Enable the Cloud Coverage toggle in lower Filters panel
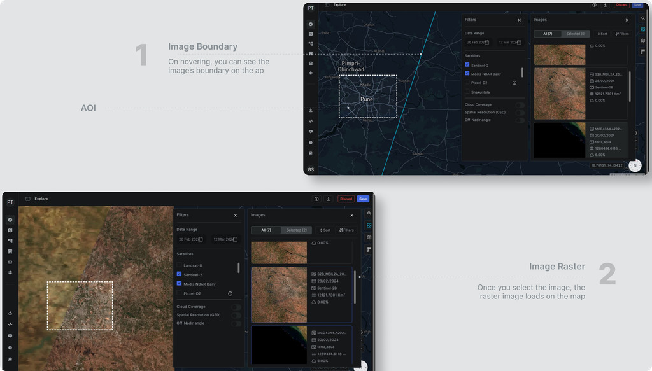Image resolution: width=652 pixels, height=371 pixels. pyautogui.click(x=236, y=307)
